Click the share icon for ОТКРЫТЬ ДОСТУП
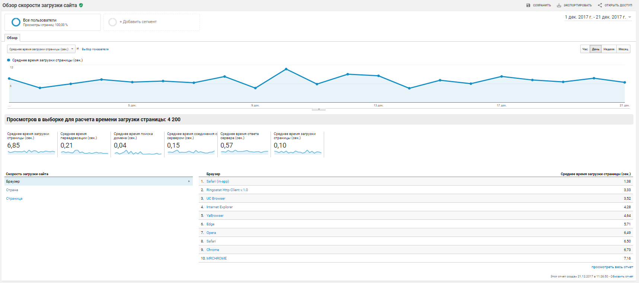This screenshot has width=639, height=283. (600, 5)
